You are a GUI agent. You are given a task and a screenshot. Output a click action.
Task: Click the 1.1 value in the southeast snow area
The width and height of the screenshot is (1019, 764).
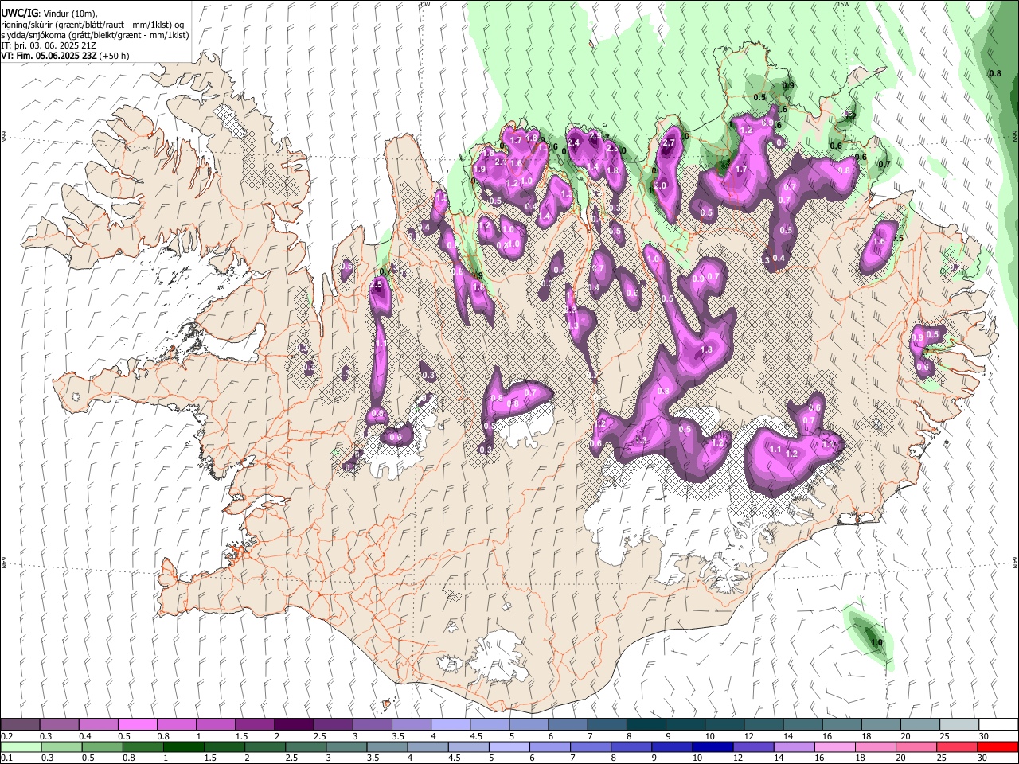pyautogui.click(x=775, y=450)
